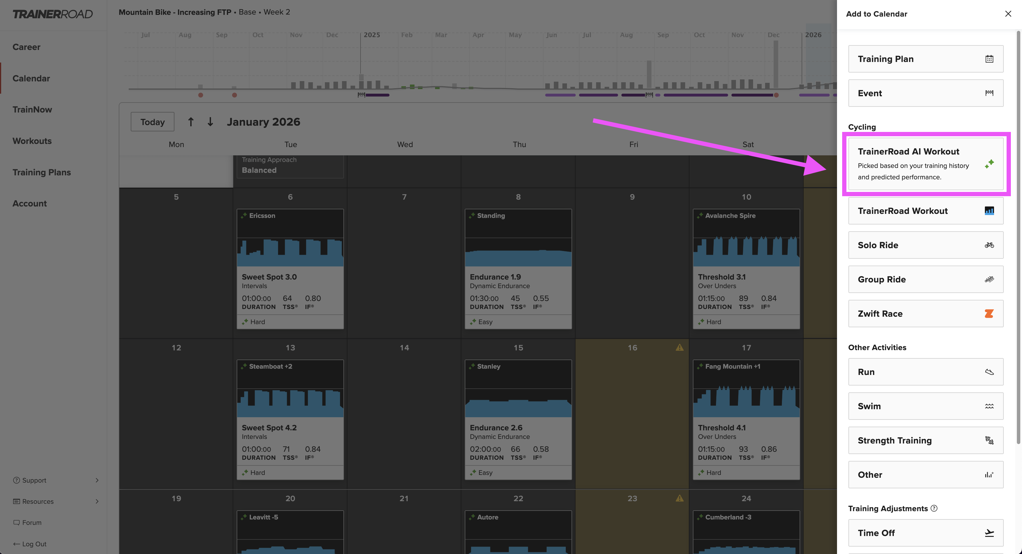Viewport: 1022px width, 554px height.
Task: Add Time Off adjustment
Action: coord(926,533)
